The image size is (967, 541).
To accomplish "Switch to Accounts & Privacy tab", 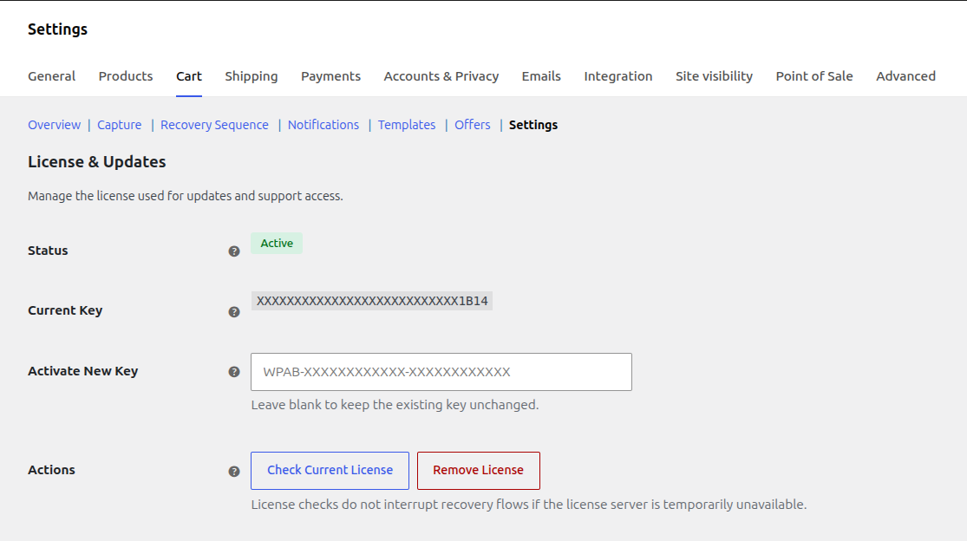I will click(x=441, y=75).
